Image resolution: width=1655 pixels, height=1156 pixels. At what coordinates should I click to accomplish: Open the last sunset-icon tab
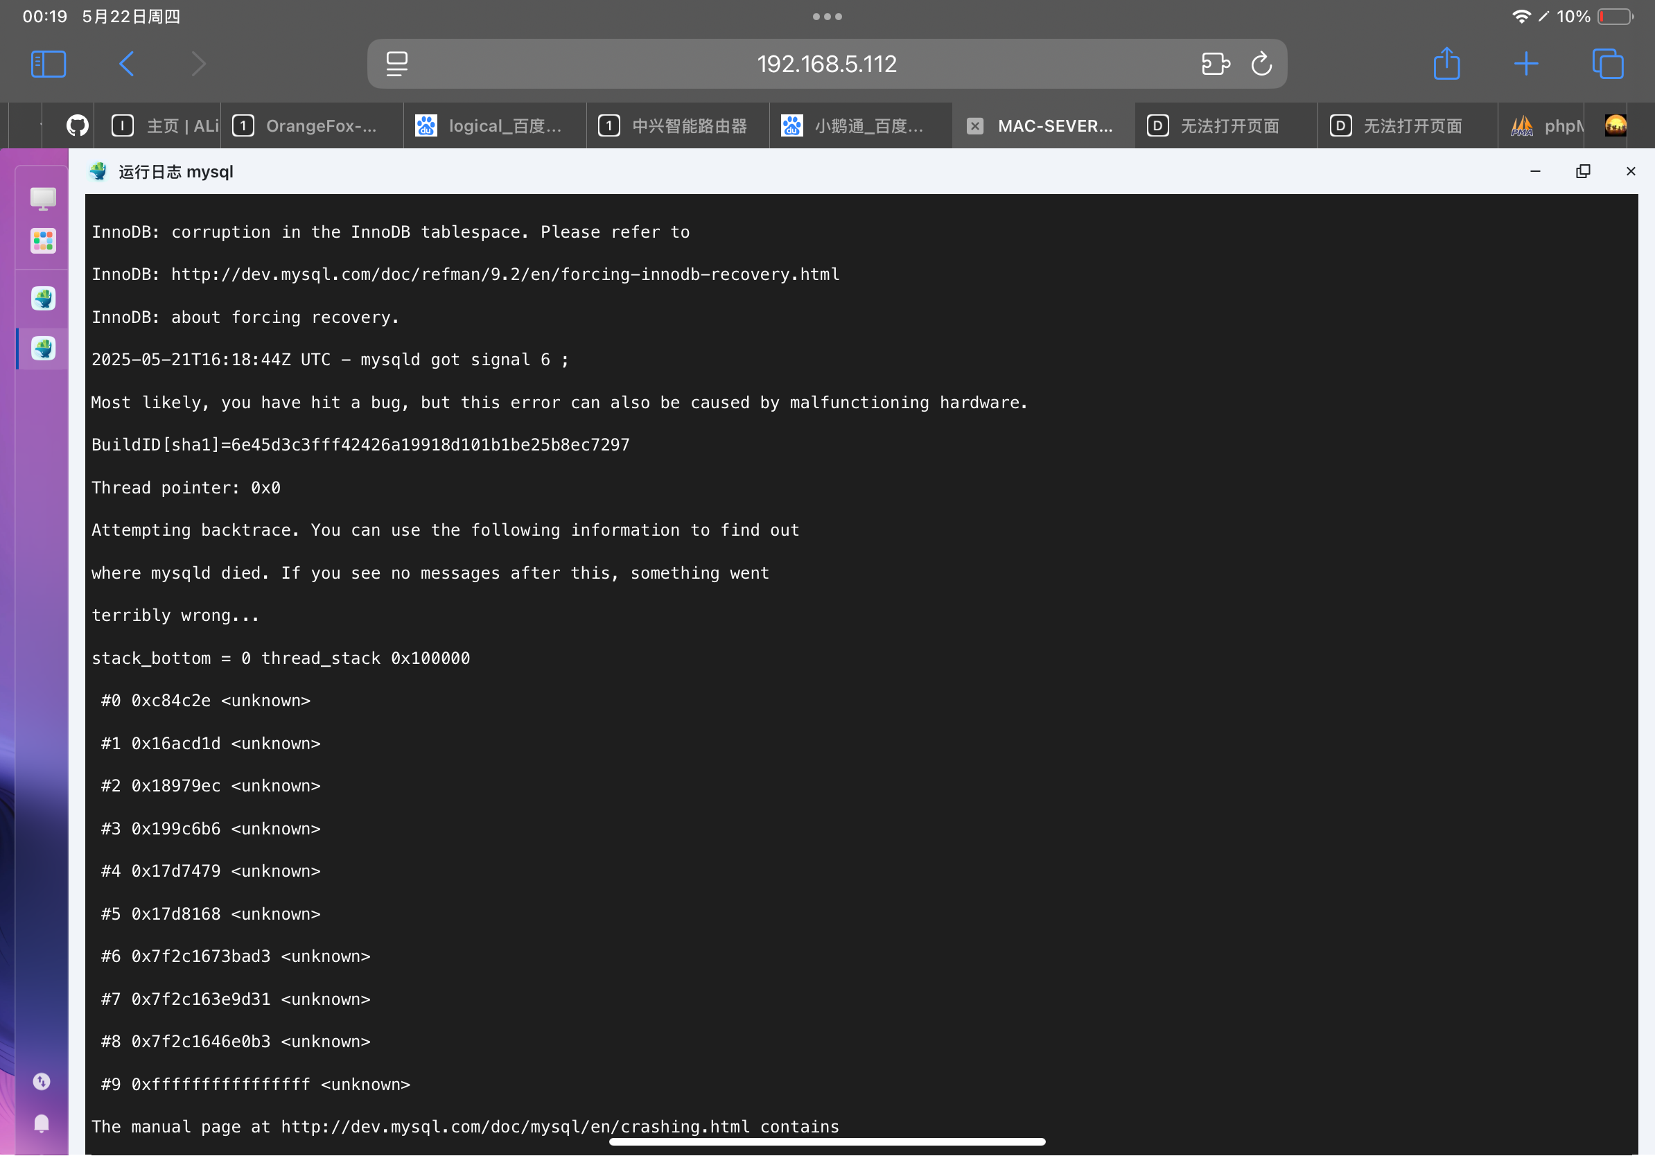click(x=1615, y=126)
